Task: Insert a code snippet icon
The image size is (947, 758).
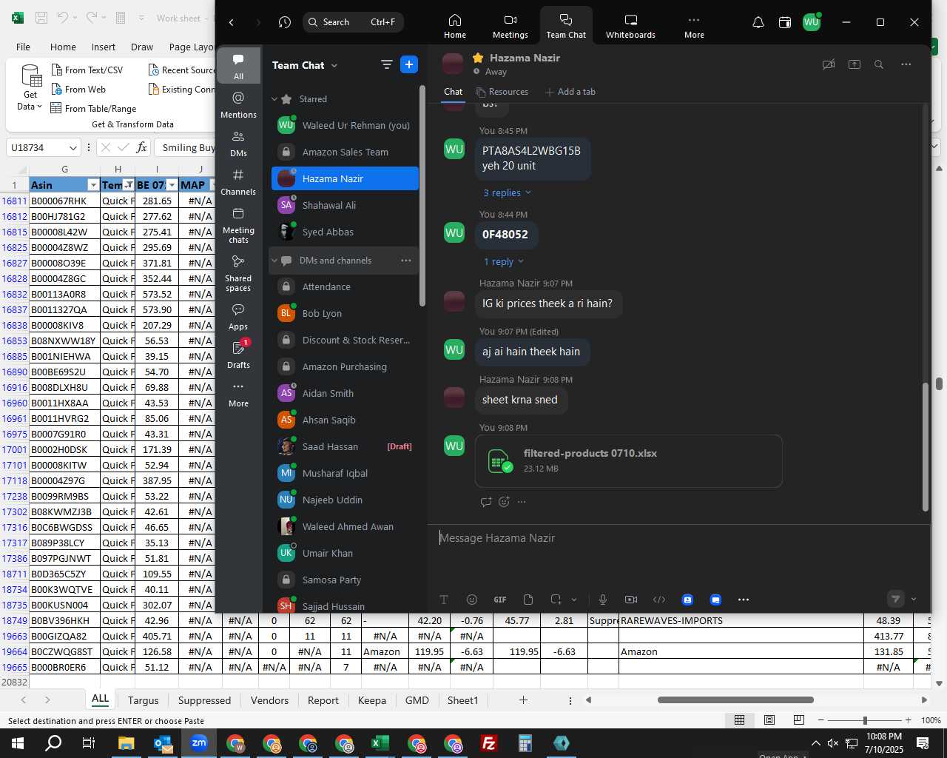Action: [659, 600]
